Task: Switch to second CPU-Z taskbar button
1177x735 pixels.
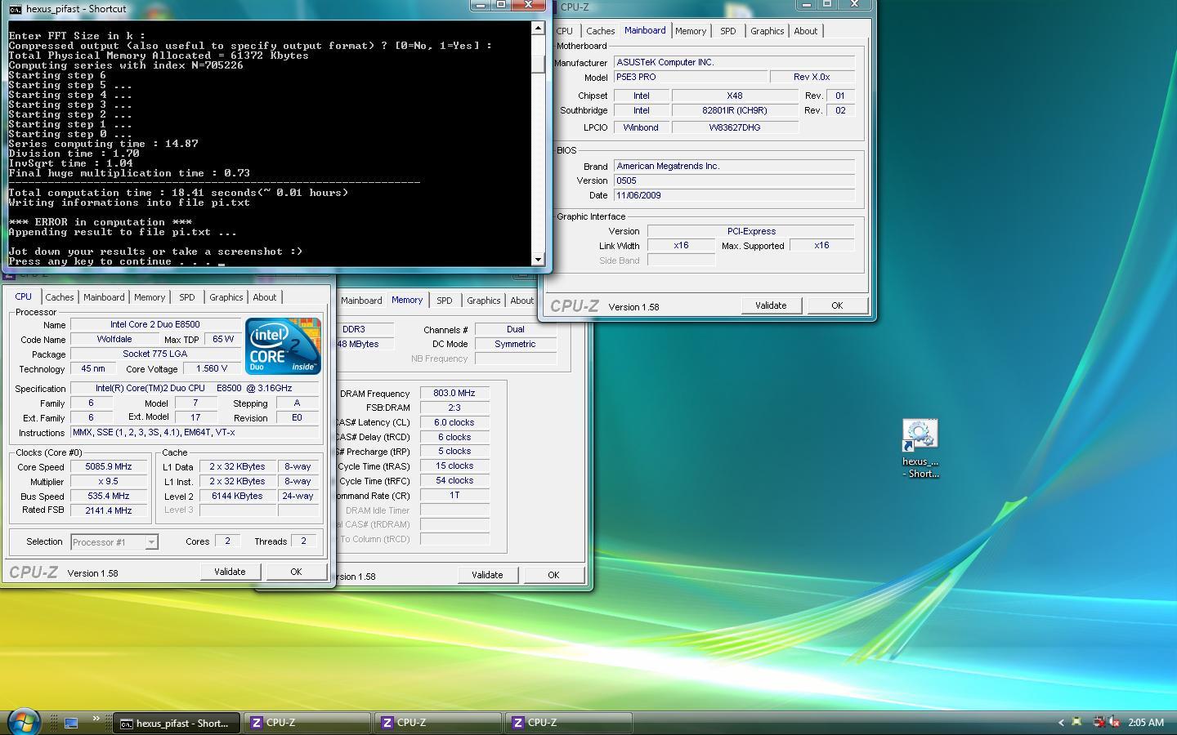Action: [439, 723]
